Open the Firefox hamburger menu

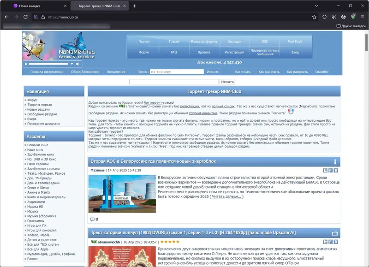coord(363,17)
